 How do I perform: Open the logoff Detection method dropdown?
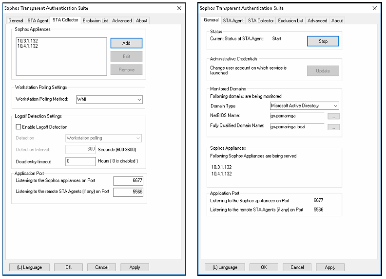tap(103, 138)
